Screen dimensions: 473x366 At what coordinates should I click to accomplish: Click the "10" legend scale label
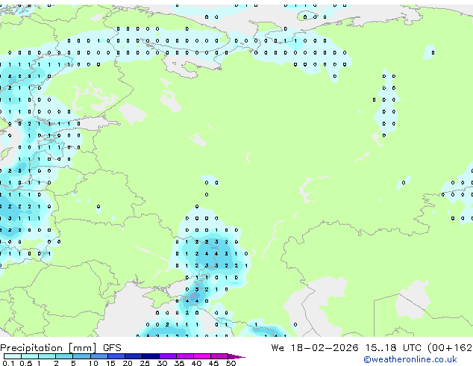tap(93, 363)
